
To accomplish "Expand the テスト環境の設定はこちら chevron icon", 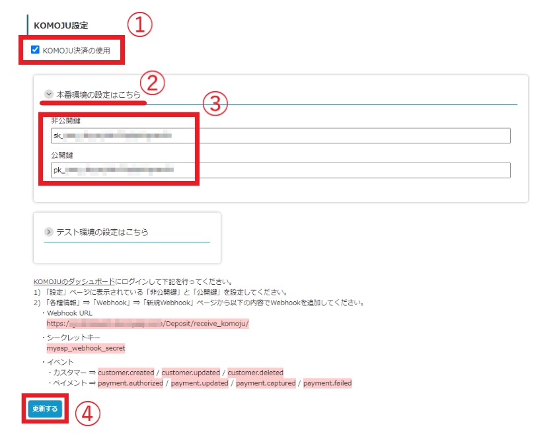I will (x=49, y=232).
